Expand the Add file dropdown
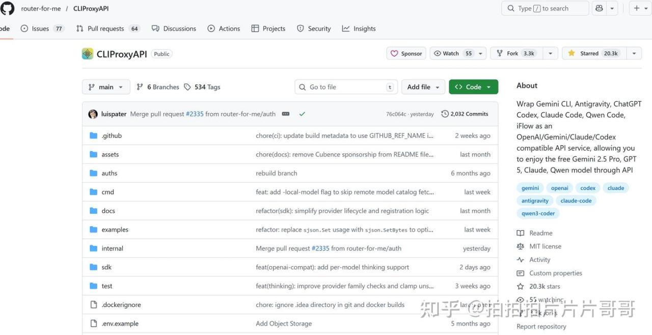This screenshot has height=335, width=652. pyautogui.click(x=423, y=87)
